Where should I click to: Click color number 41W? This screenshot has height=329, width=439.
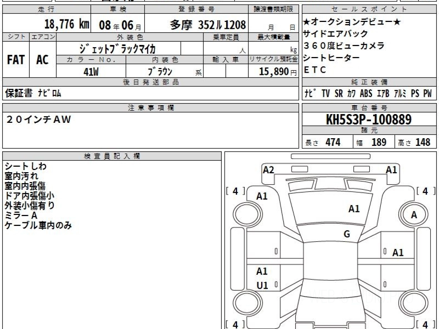coord(91,72)
